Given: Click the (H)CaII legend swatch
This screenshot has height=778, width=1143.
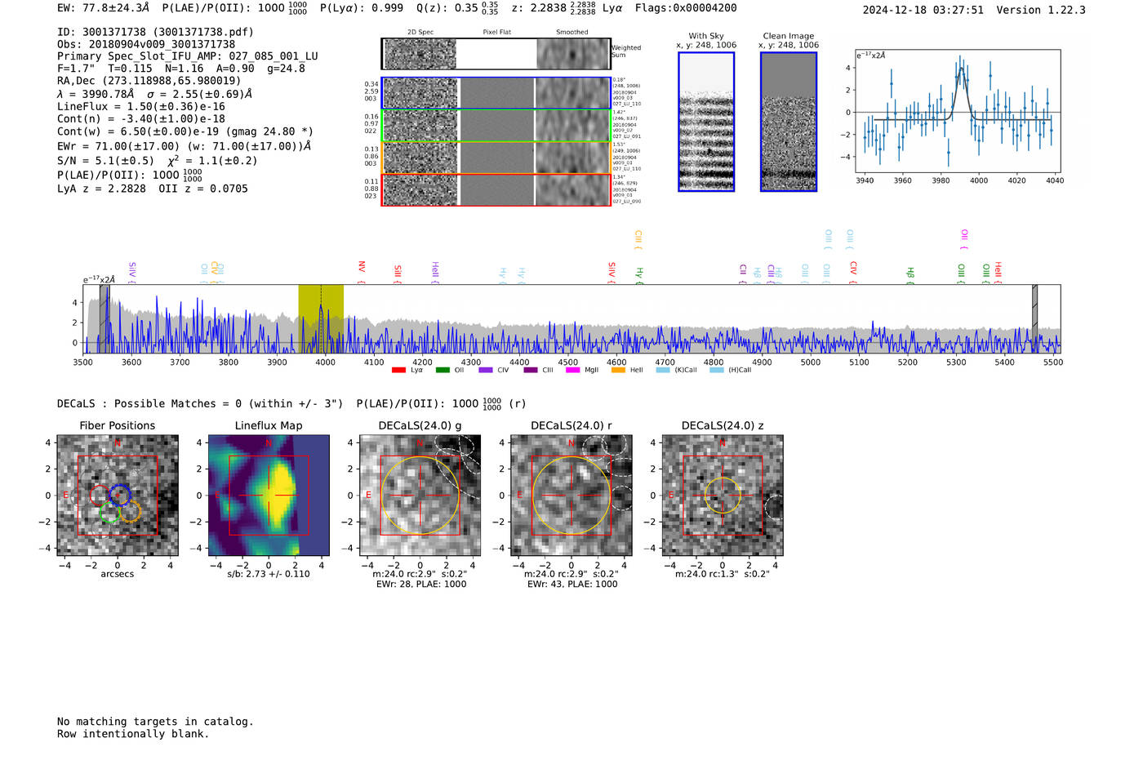Looking at the screenshot, I should (717, 370).
